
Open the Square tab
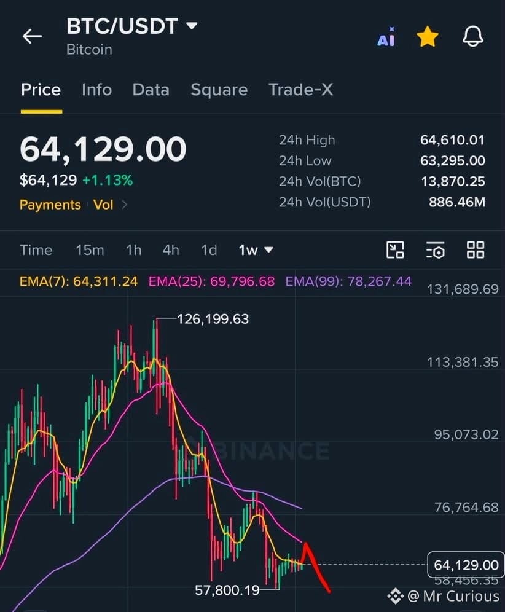[x=219, y=90]
